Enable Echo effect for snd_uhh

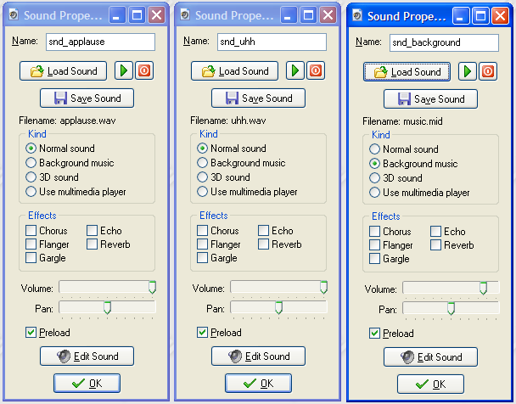point(264,231)
